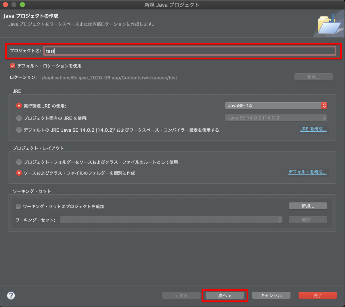345x307 pixels.
Task: Close the 新規 Java プロジェクト window
Action: 5,5
